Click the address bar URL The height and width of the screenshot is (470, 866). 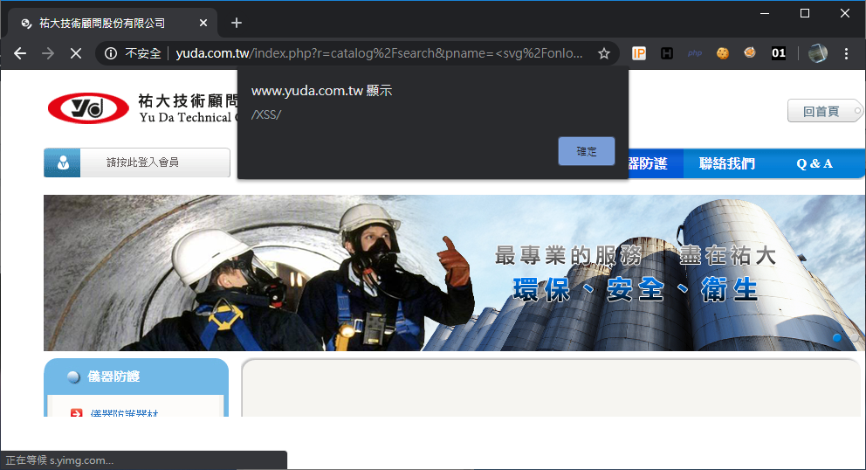pos(379,53)
